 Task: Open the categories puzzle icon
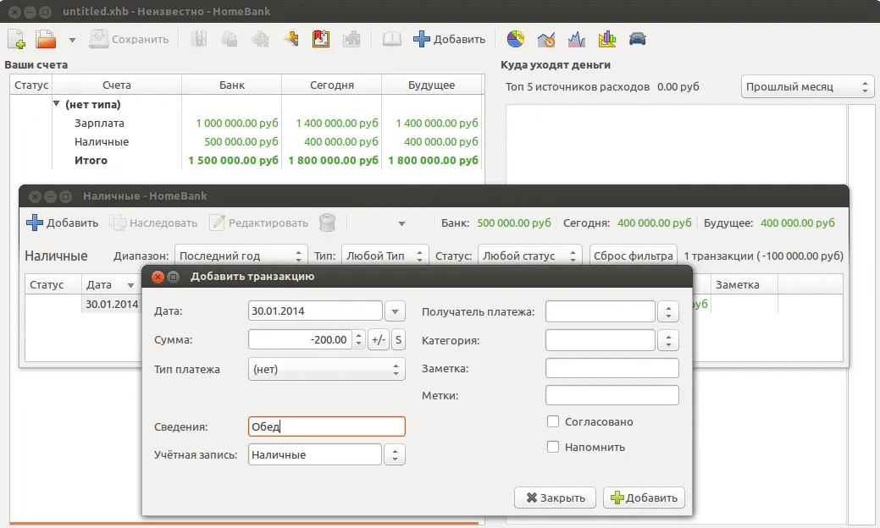(x=260, y=39)
